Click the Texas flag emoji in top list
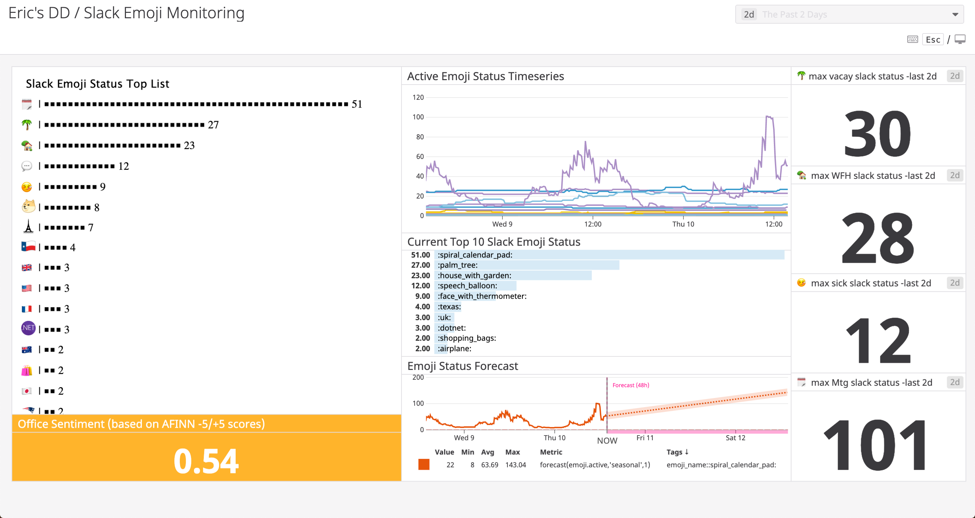The width and height of the screenshot is (975, 518). pos(28,246)
